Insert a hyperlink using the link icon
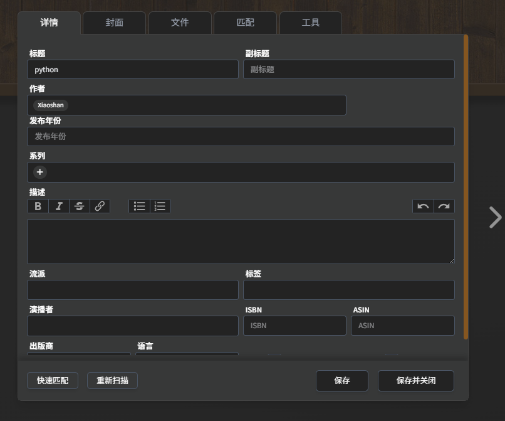The height and width of the screenshot is (421, 505). 100,206
